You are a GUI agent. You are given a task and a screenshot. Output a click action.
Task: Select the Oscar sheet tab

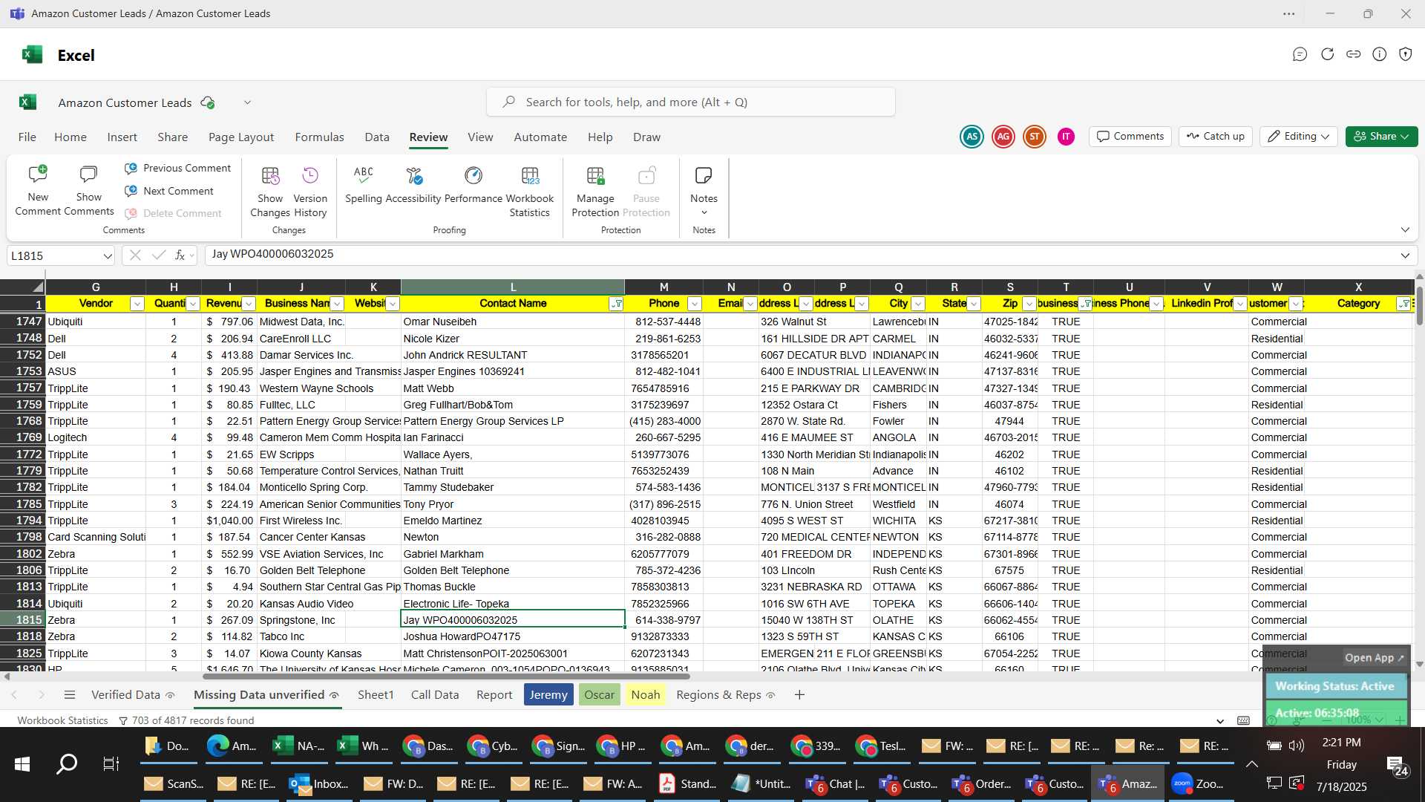[599, 695]
